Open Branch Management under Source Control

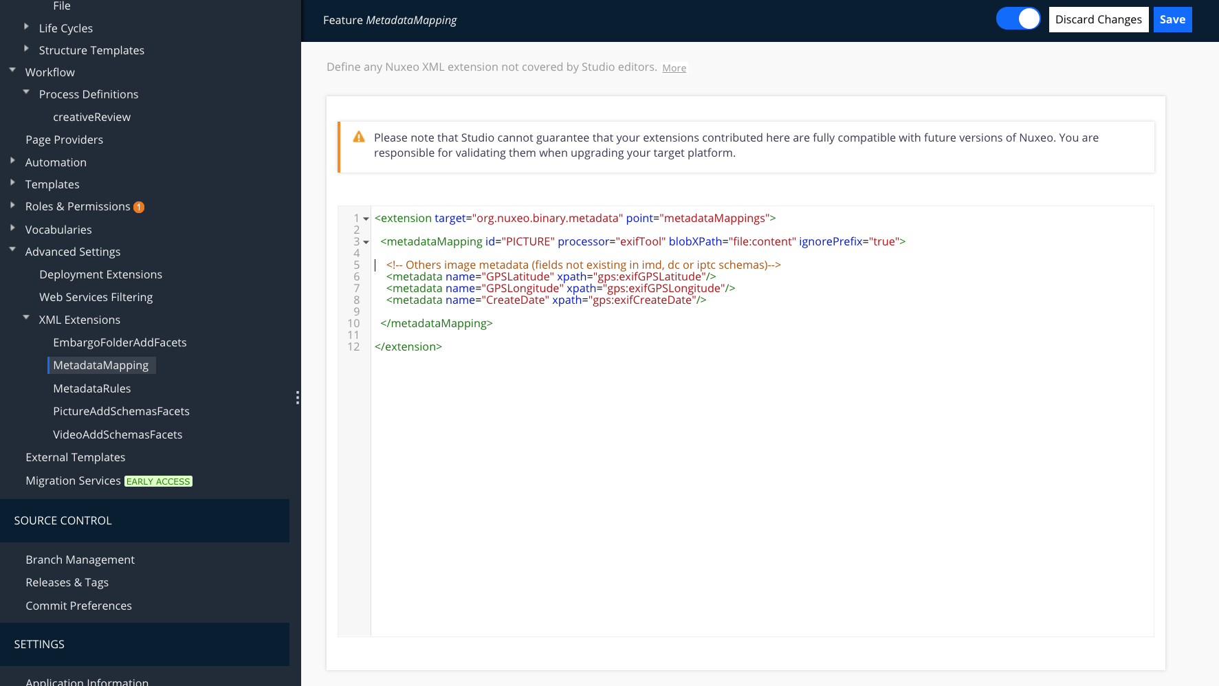click(x=80, y=559)
